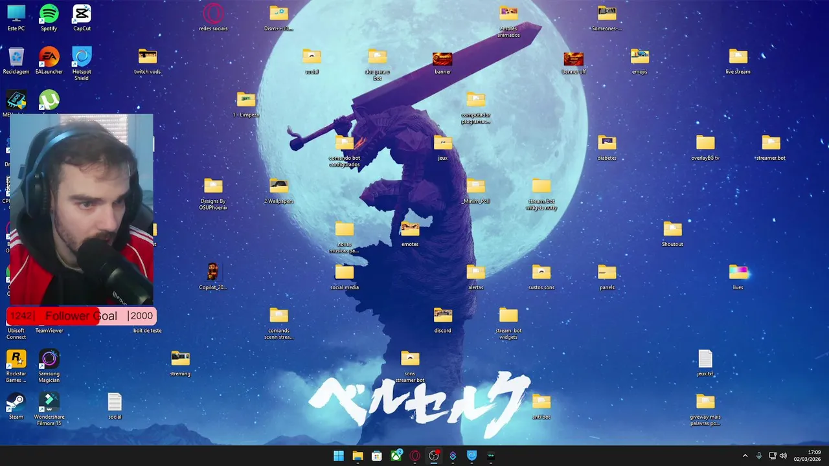Open the colorful lives folder
Image resolution: width=829 pixels, height=466 pixels.
point(738,276)
